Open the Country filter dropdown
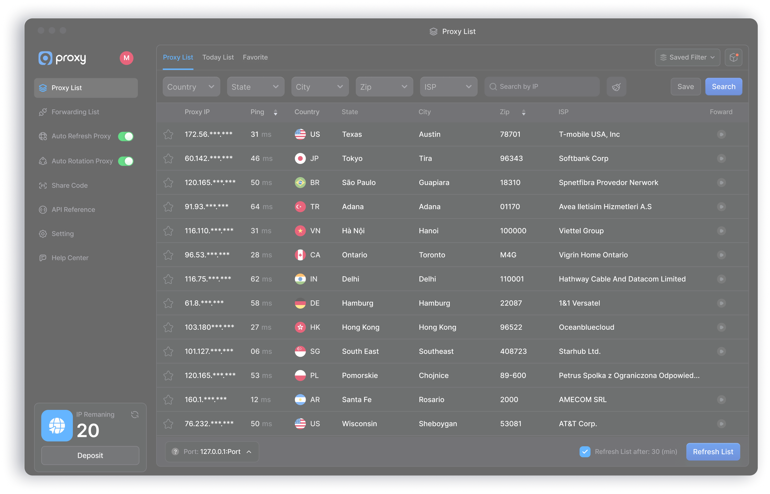 coord(191,87)
